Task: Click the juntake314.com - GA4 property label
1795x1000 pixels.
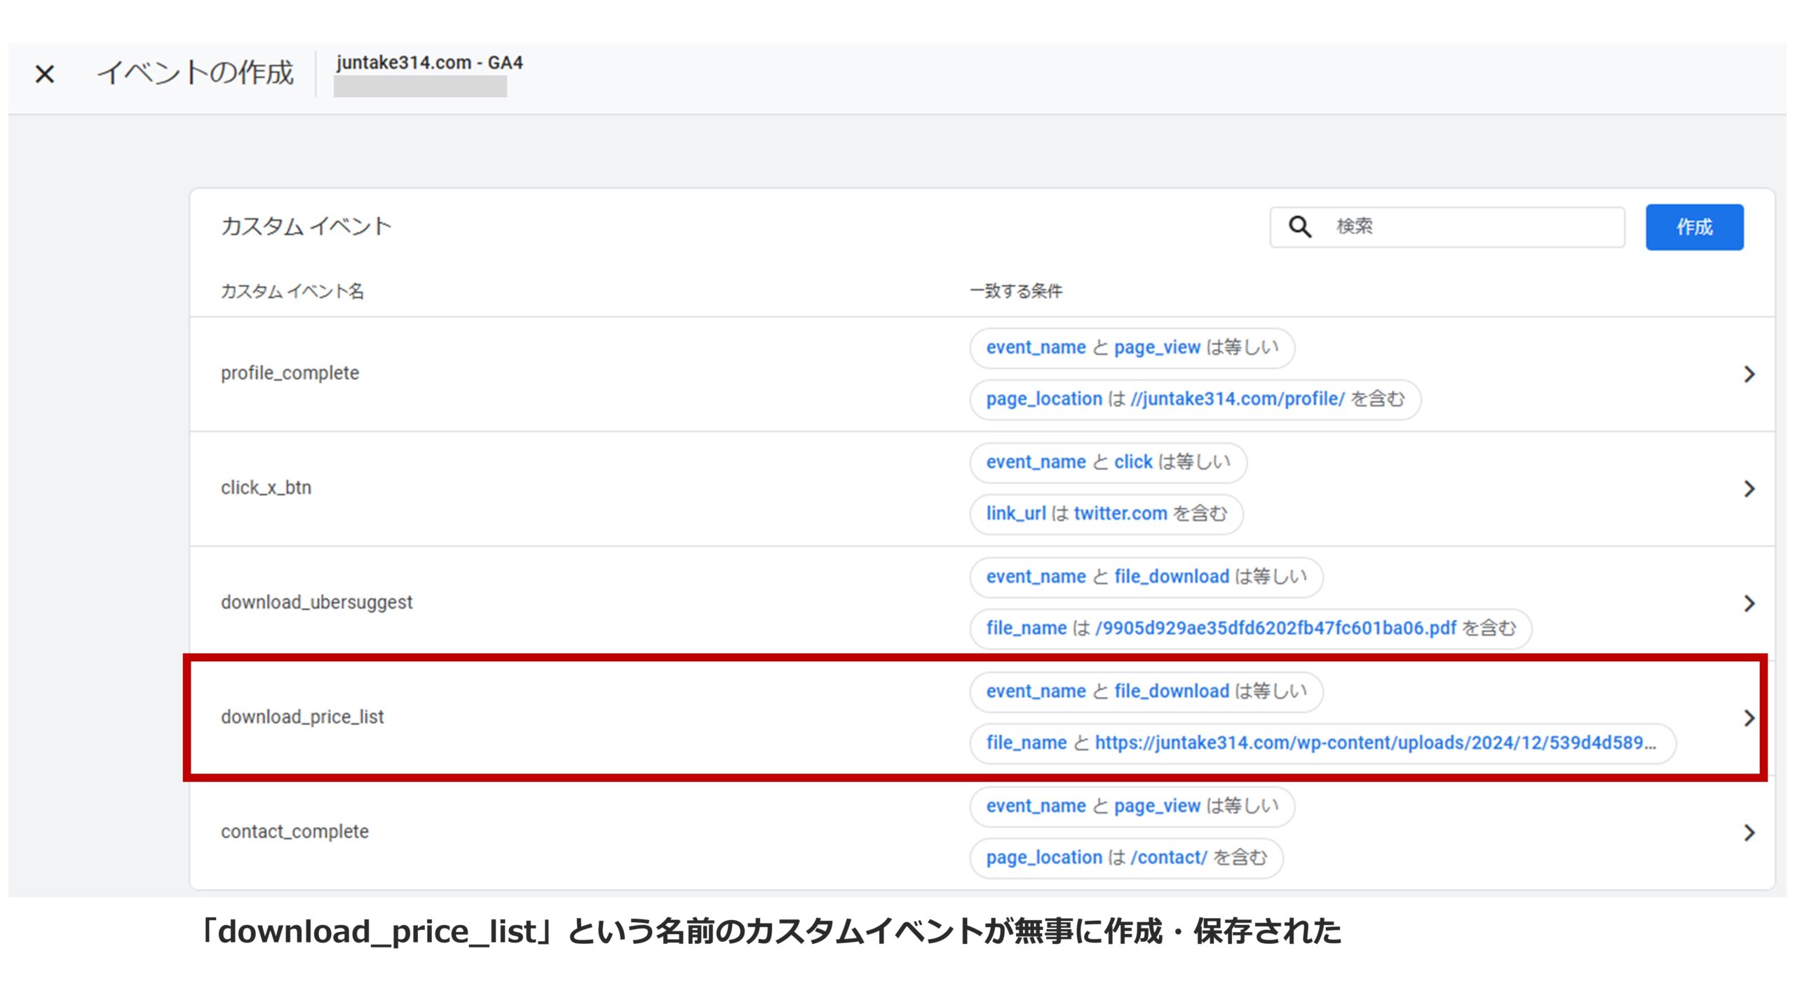Action: tap(428, 64)
